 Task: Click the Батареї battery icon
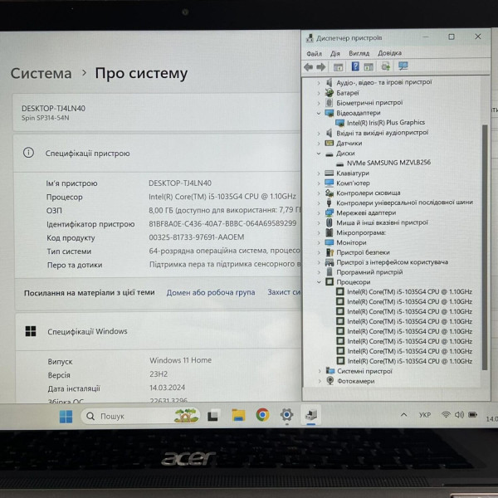(330, 93)
